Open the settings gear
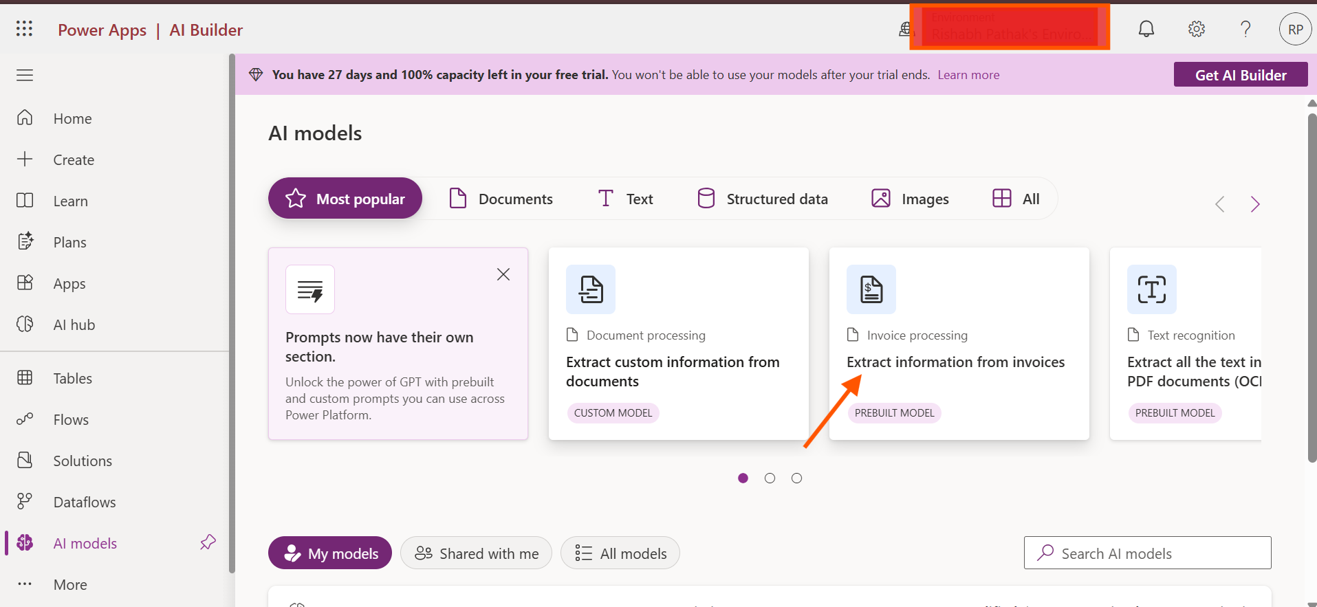 tap(1196, 29)
